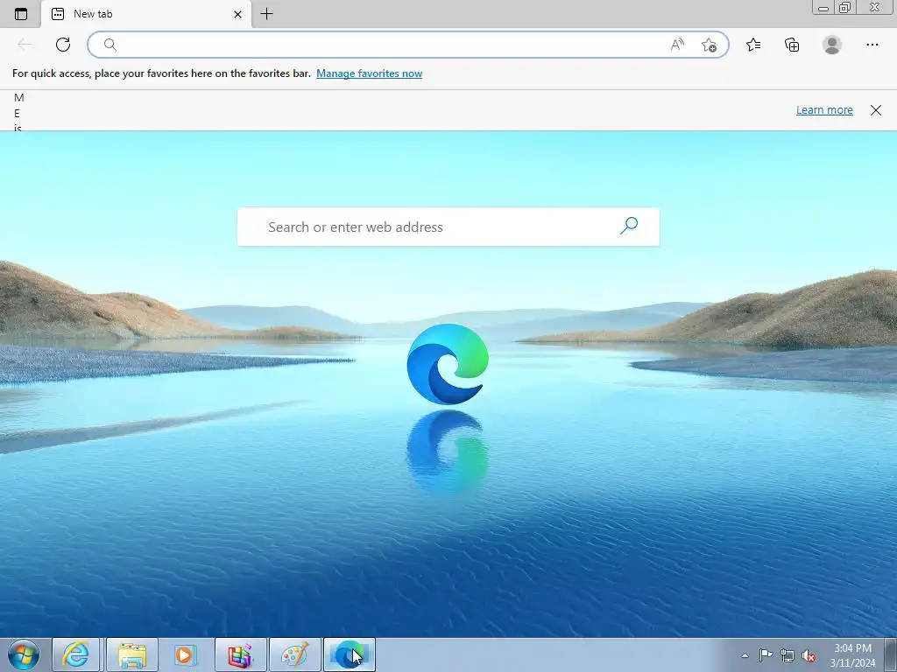This screenshot has height=672, width=897.
Task: Select the New tab tab
Action: coord(146,14)
